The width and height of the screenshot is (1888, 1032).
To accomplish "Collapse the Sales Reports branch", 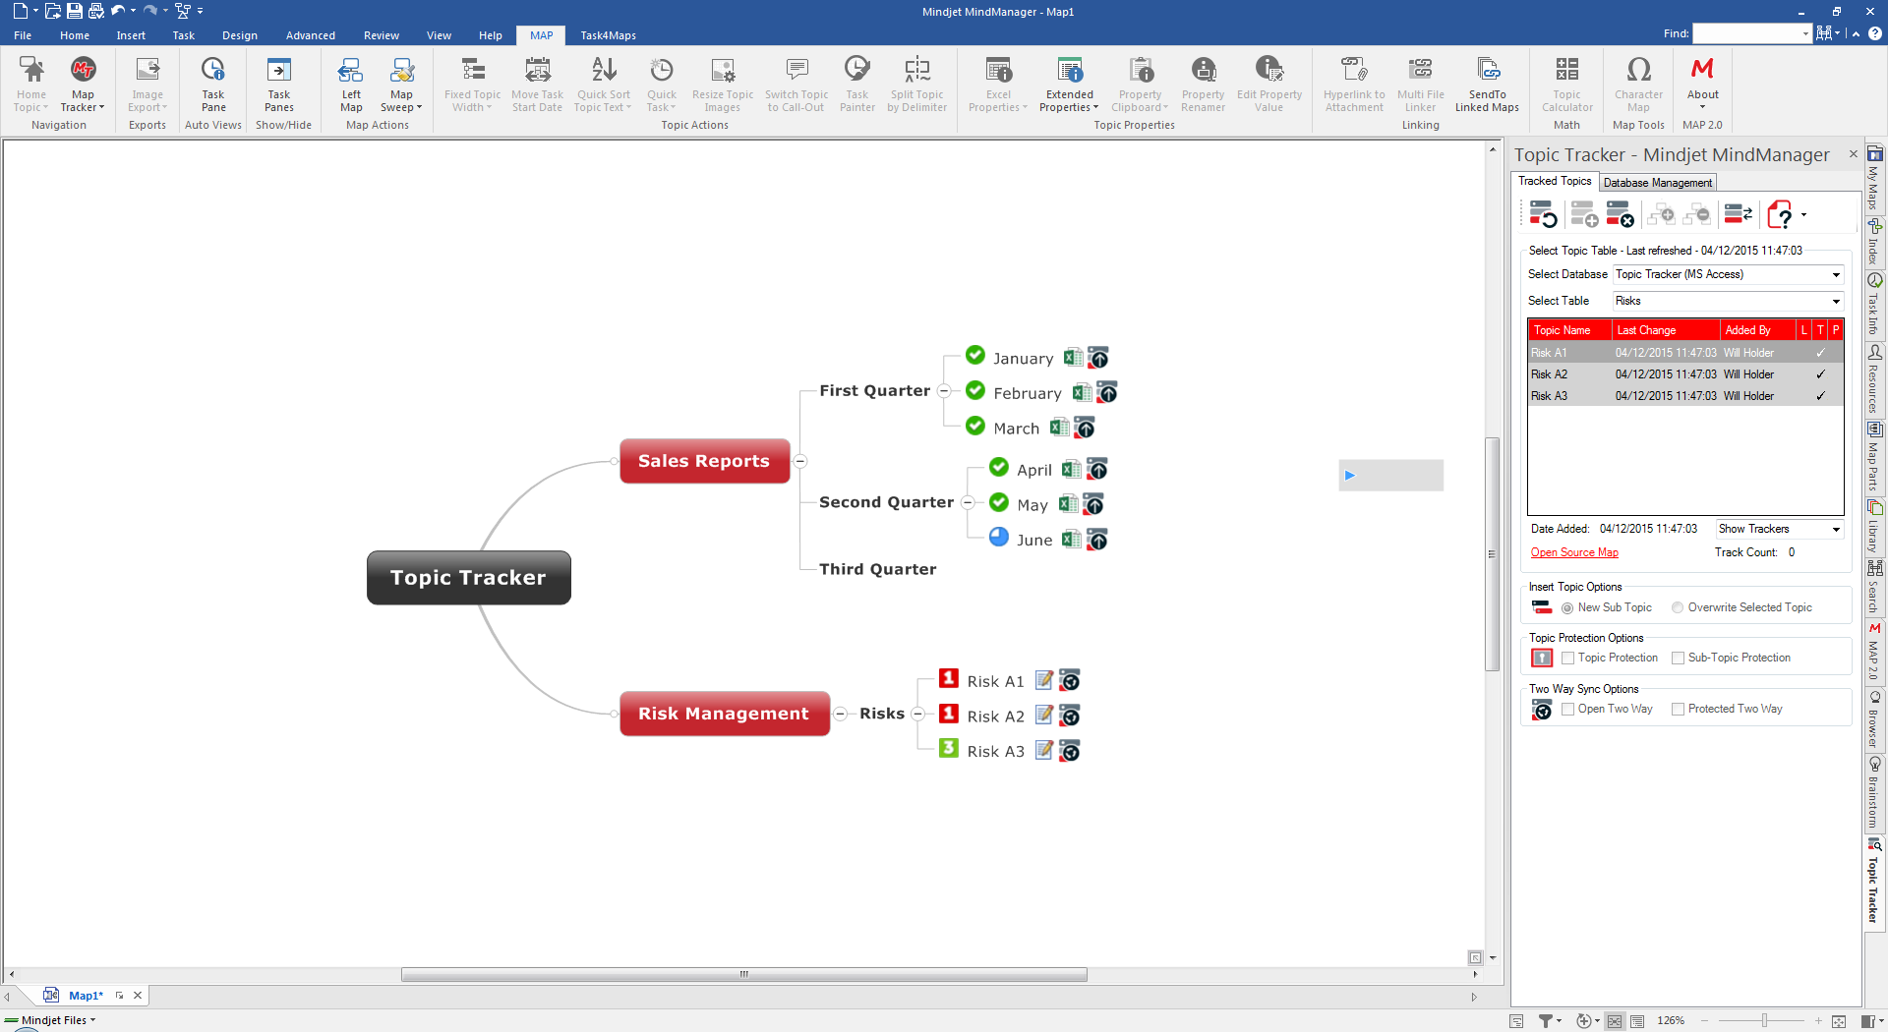I will [800, 461].
